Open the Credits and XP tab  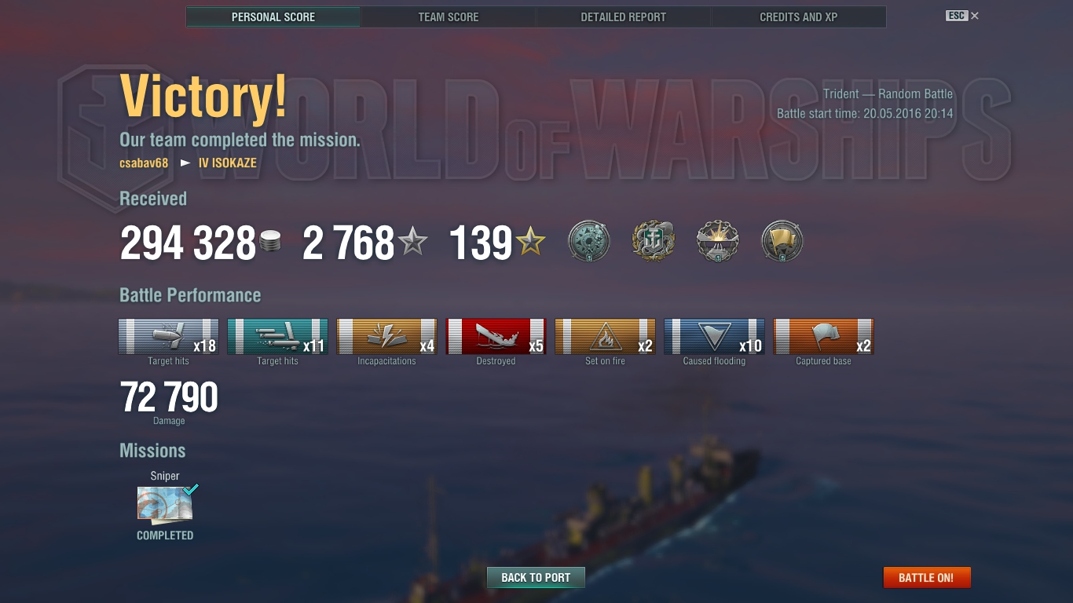(x=798, y=16)
